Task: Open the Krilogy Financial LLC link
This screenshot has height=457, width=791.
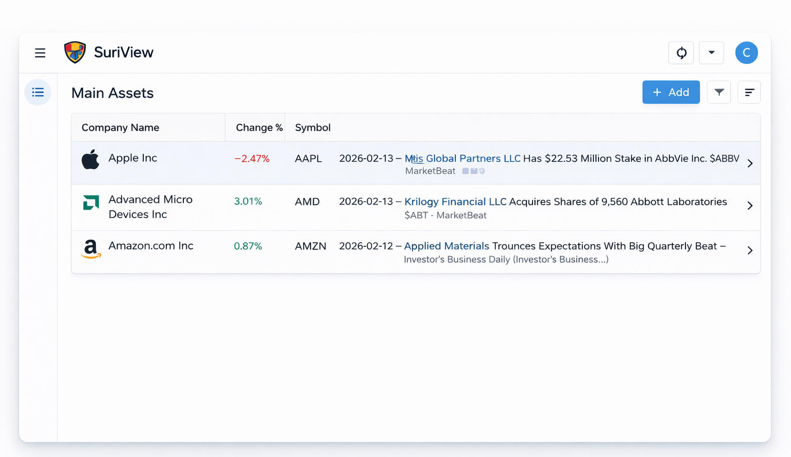Action: point(455,202)
